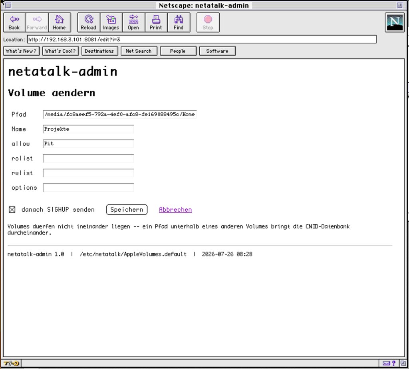Print the netatalk-admin page

click(156, 22)
